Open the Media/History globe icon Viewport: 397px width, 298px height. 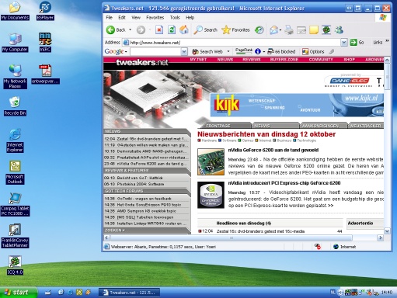[259, 30]
